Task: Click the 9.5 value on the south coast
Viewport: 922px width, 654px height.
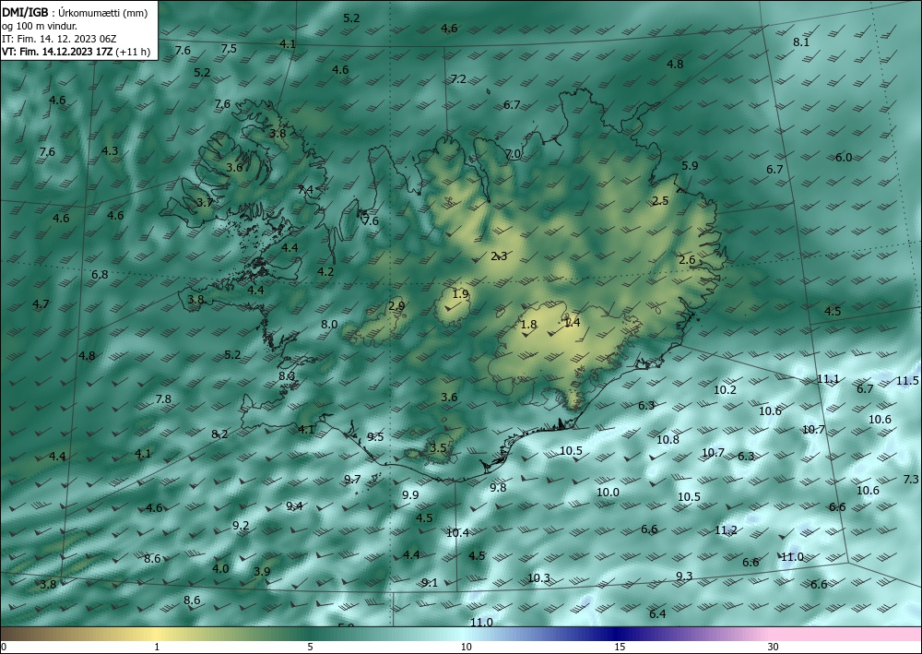Action: point(375,437)
